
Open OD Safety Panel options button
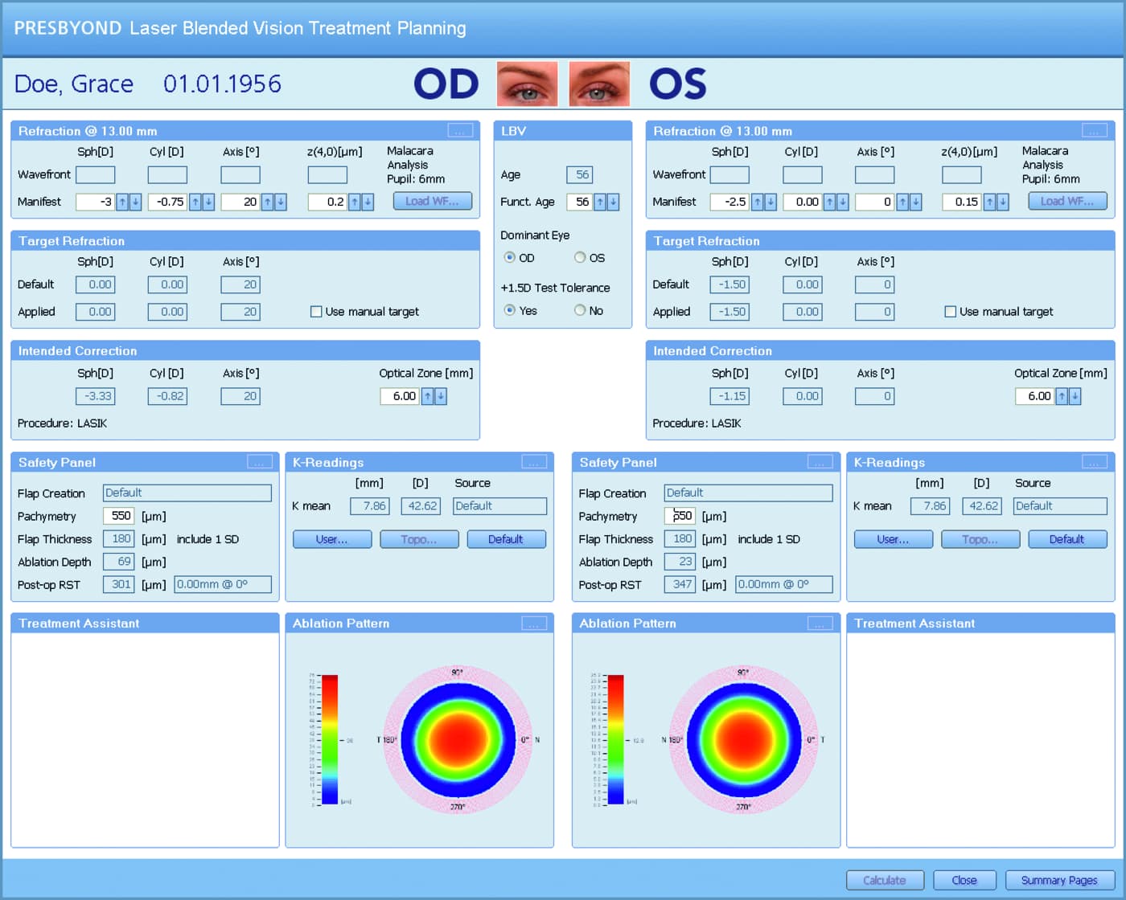(x=260, y=462)
